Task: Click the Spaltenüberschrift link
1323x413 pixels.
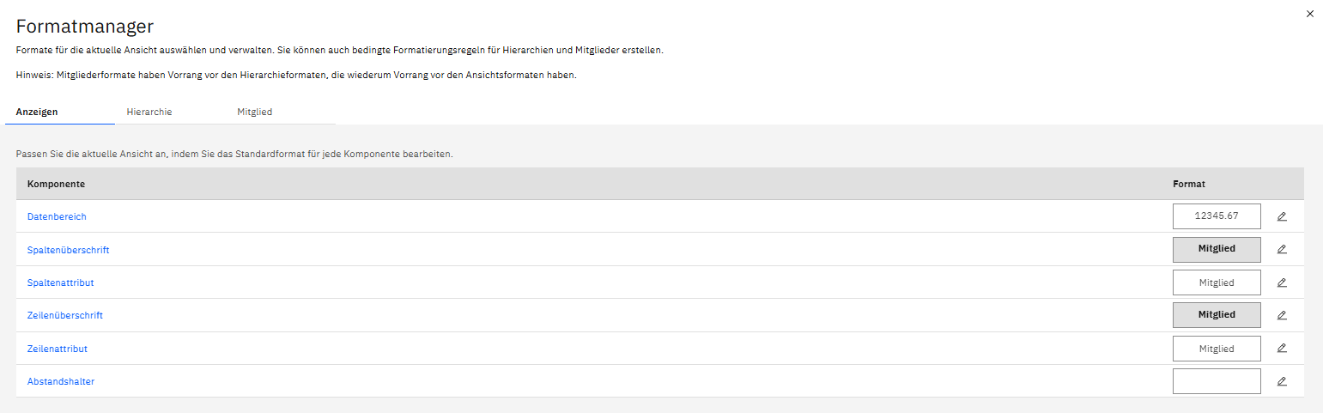Action: pyautogui.click(x=68, y=250)
